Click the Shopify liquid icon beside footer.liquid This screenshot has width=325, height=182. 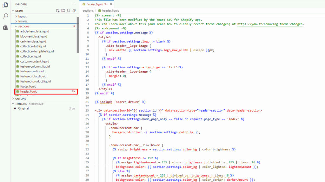[x=17, y=86]
